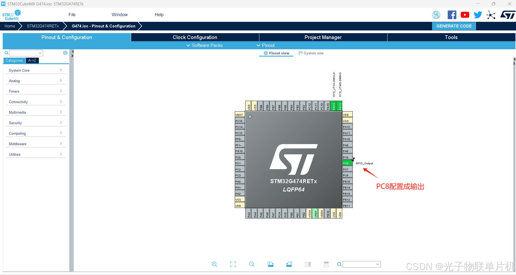The height and width of the screenshot is (275, 516).
Task: Collapse the left panel using the splitter arrows
Action: pos(73,54)
